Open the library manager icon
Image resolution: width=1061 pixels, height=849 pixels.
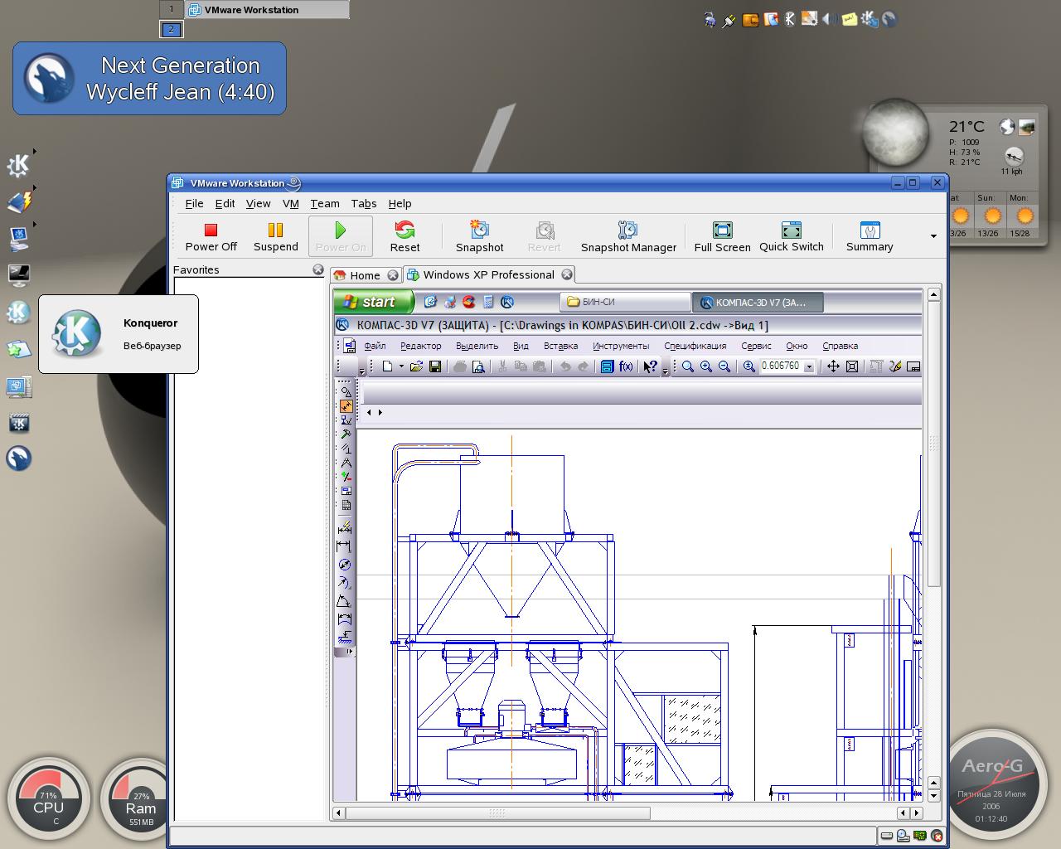pyautogui.click(x=607, y=366)
